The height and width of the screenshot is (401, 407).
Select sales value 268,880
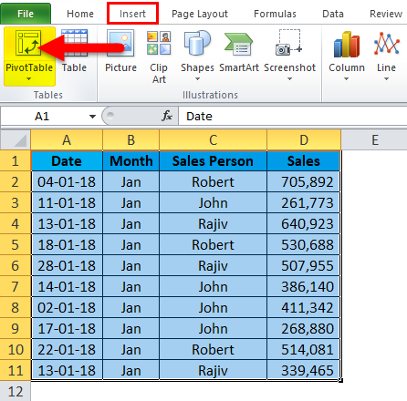point(304,328)
